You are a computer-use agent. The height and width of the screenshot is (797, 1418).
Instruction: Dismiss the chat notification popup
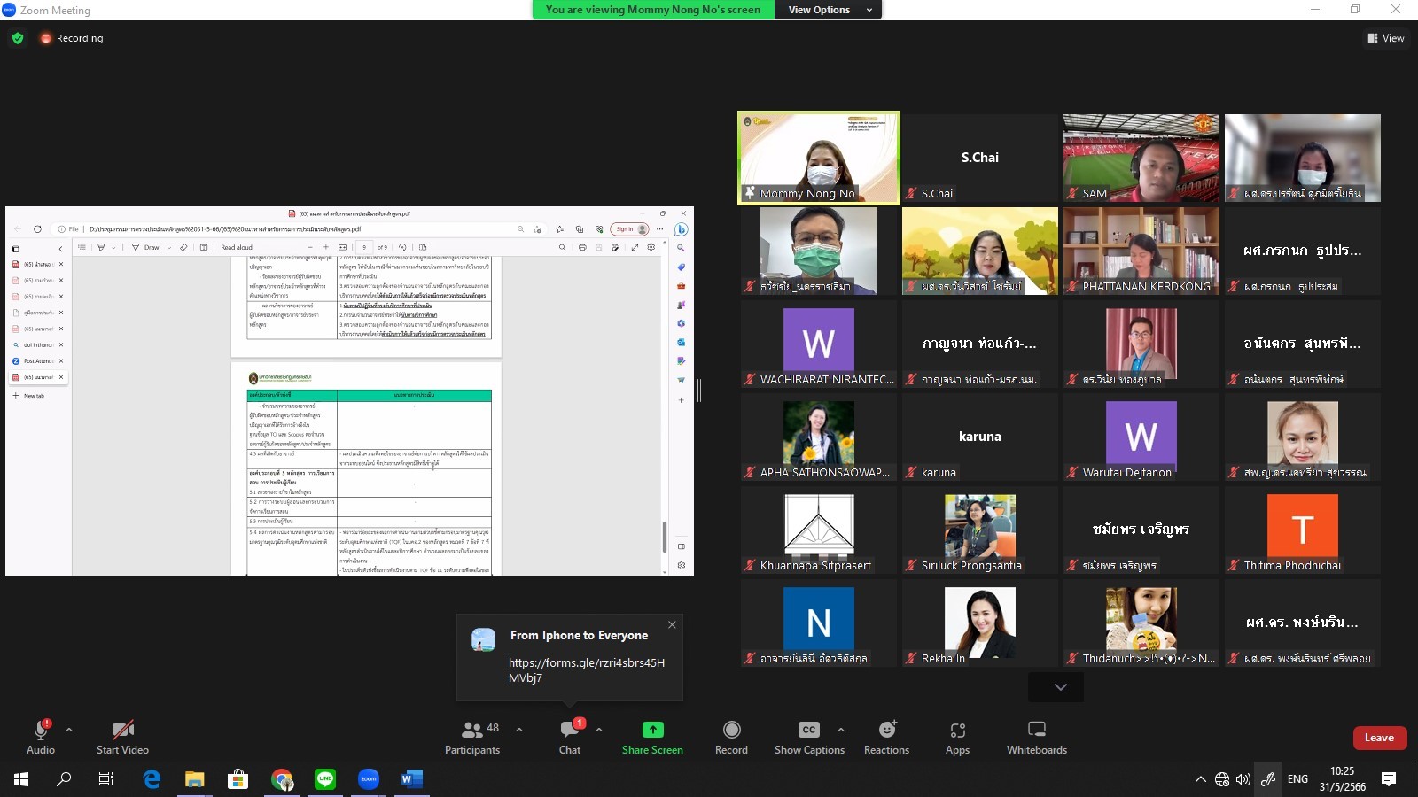tap(672, 624)
